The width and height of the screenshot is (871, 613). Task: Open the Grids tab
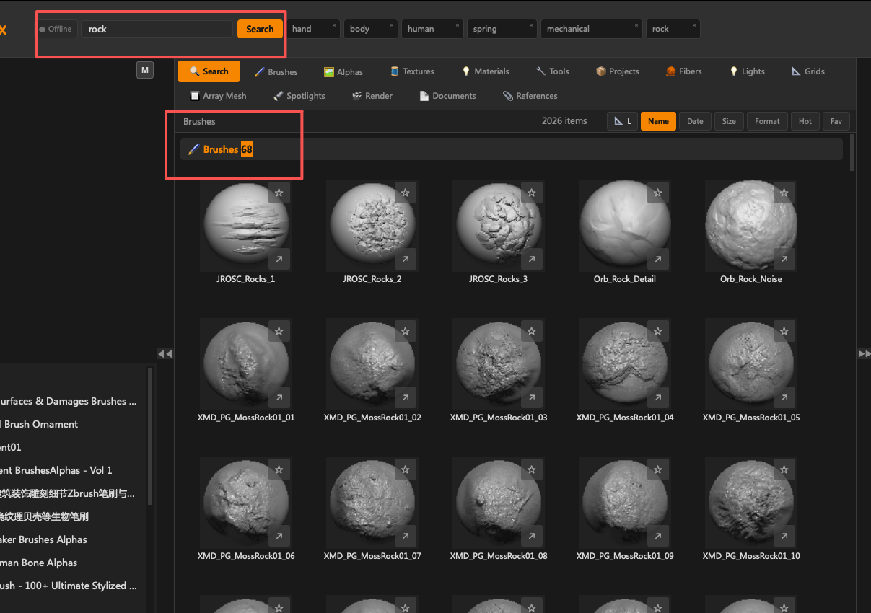(808, 71)
